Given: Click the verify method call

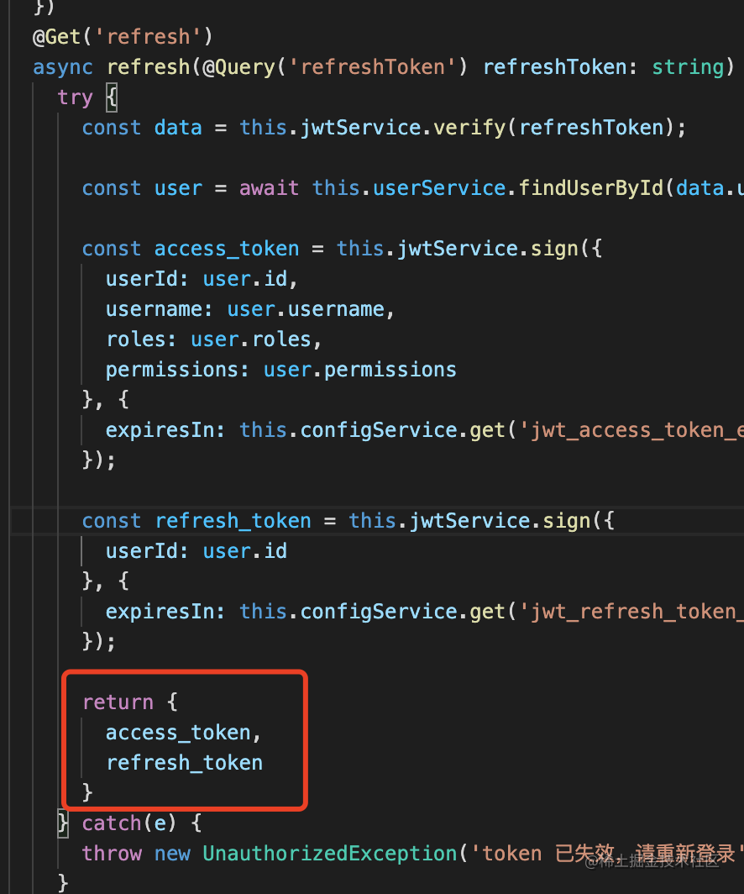Looking at the screenshot, I should [x=474, y=128].
